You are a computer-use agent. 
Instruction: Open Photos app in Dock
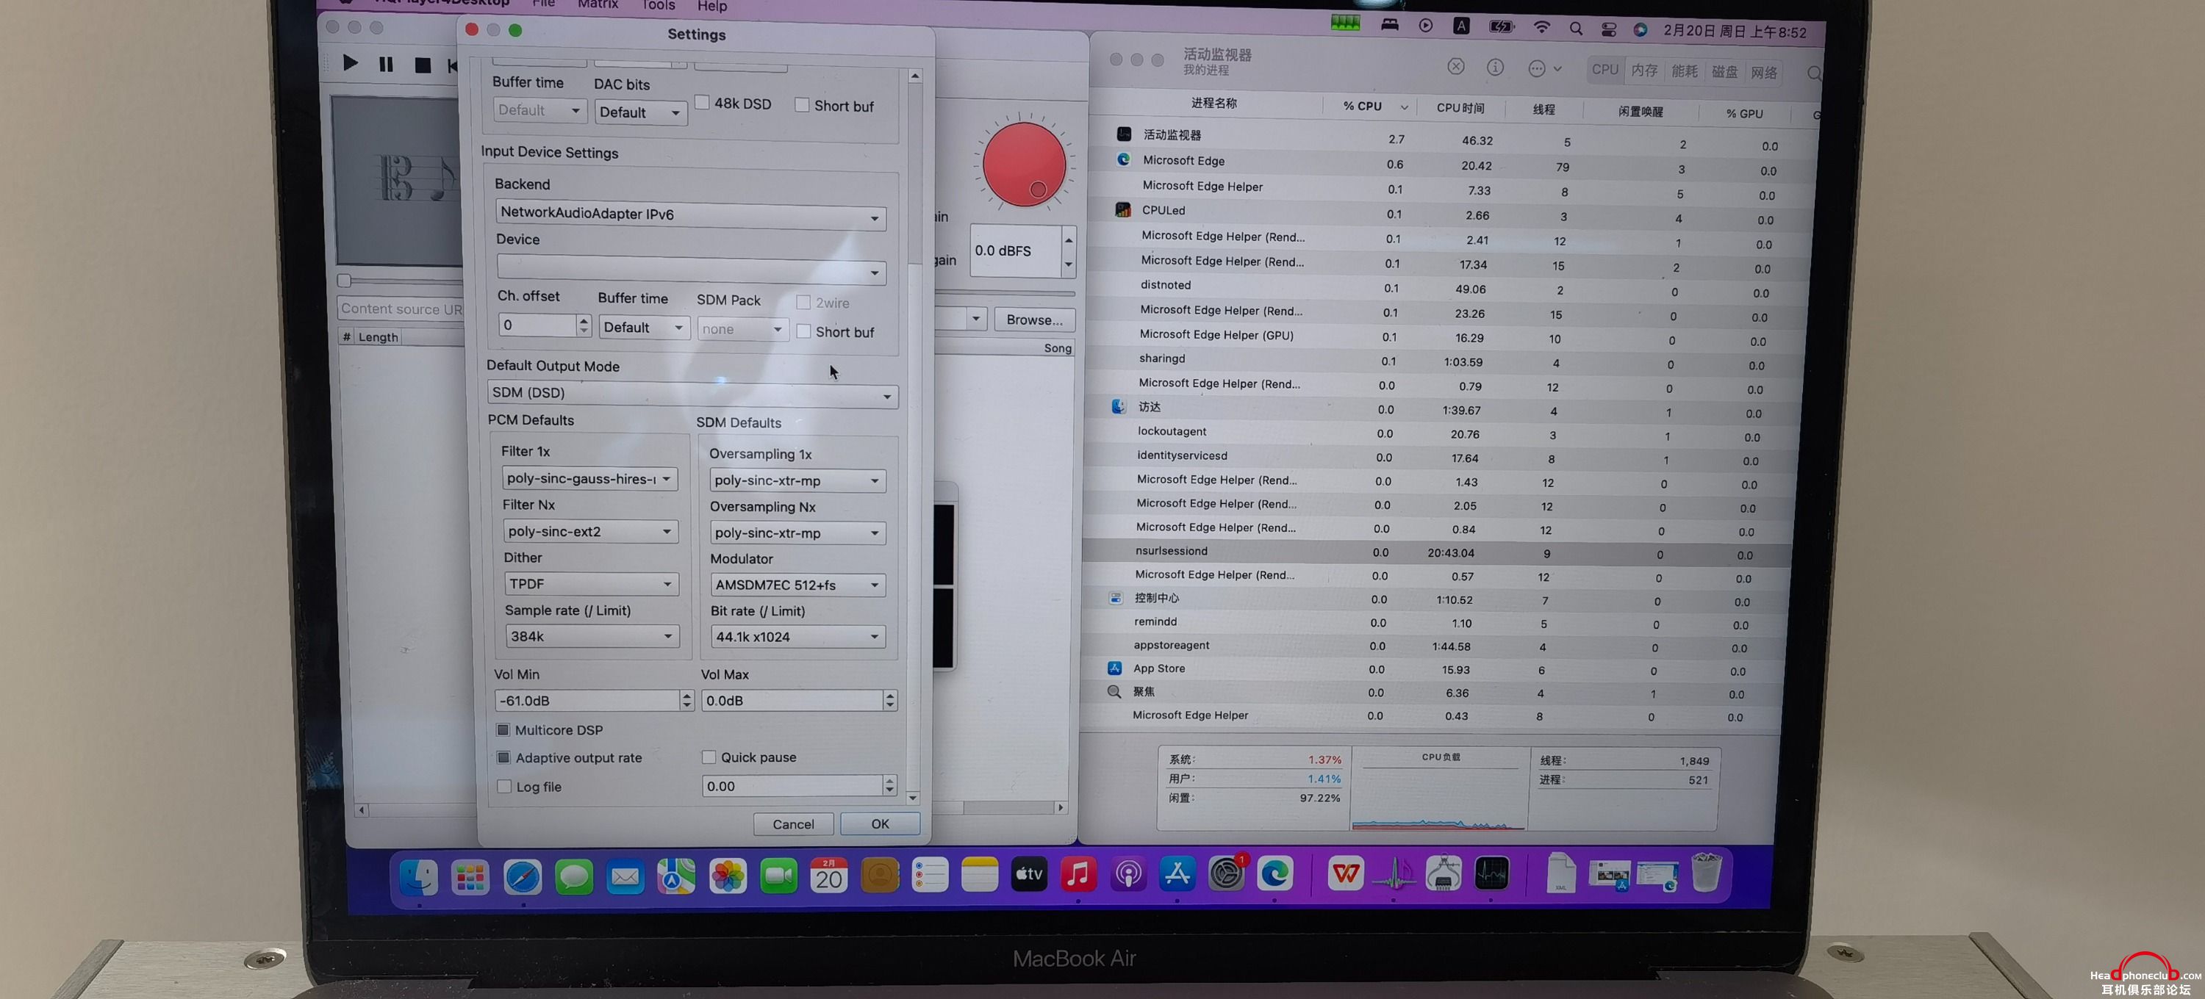(728, 876)
